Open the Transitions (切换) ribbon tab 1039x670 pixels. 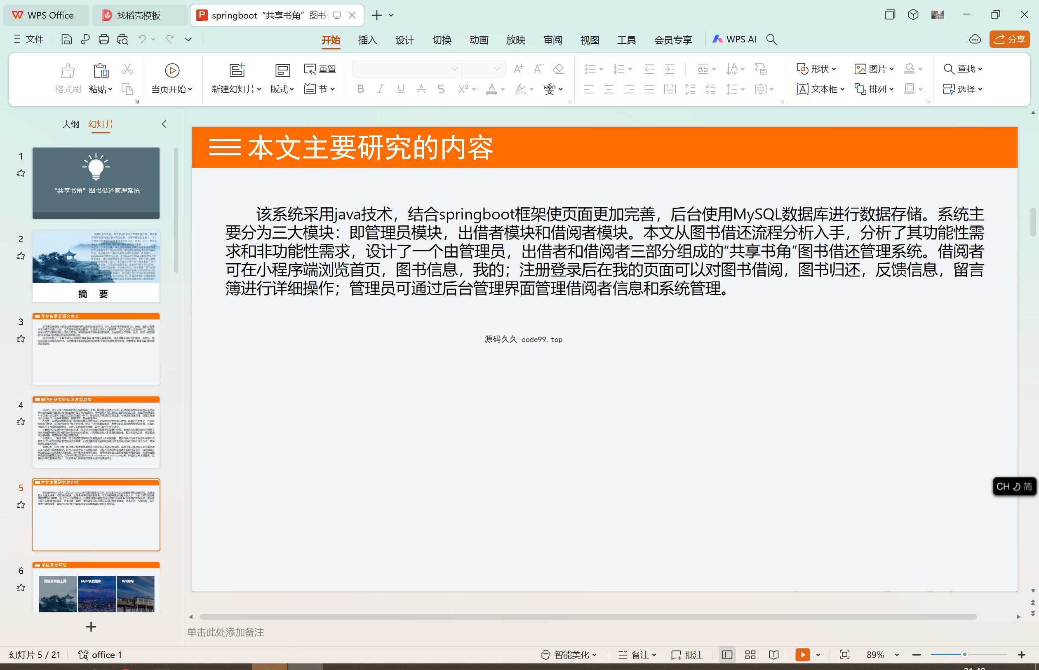click(x=442, y=40)
